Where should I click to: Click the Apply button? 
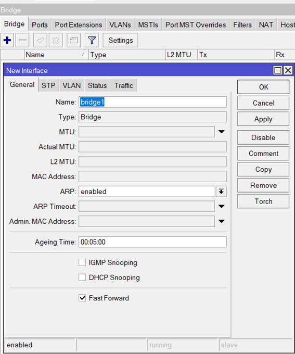click(x=263, y=119)
